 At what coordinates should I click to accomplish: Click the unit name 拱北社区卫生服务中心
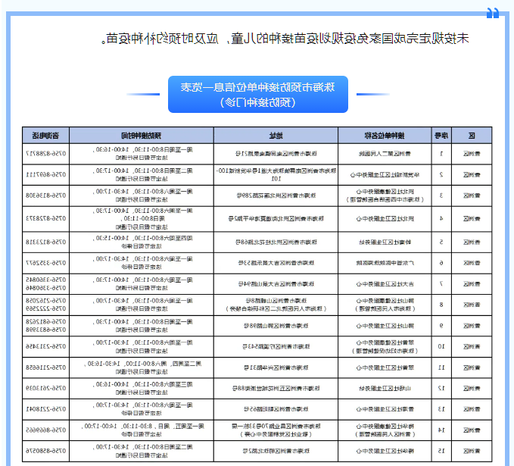coord(385,218)
